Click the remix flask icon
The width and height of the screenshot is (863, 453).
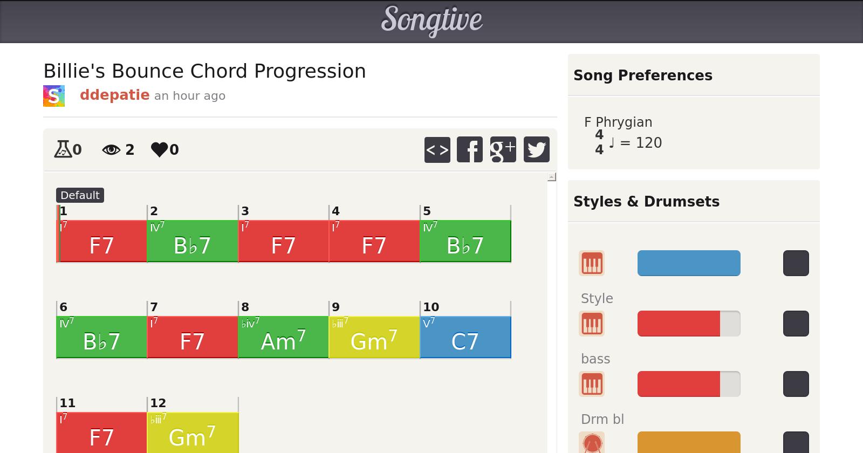tap(63, 149)
